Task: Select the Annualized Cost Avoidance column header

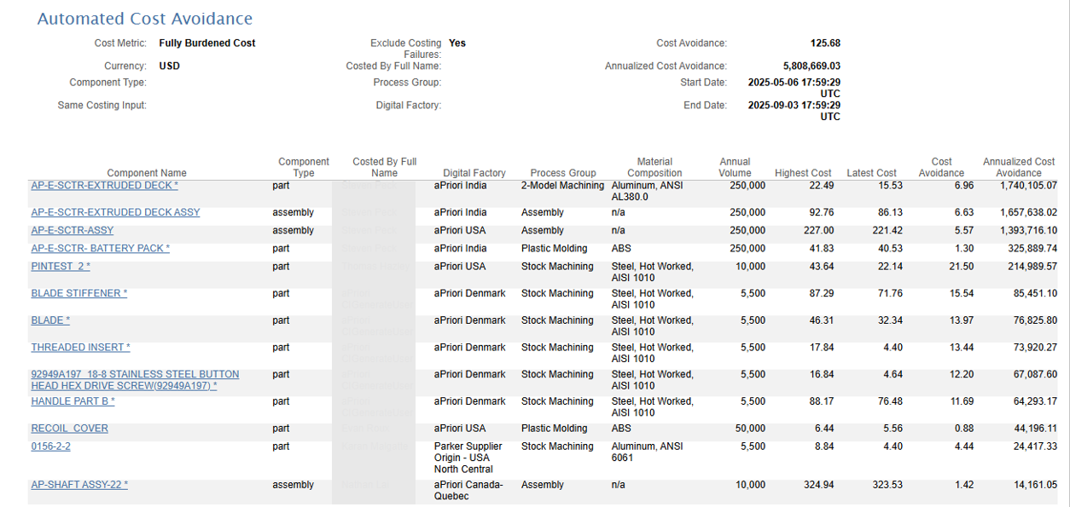Action: [x=1019, y=167]
